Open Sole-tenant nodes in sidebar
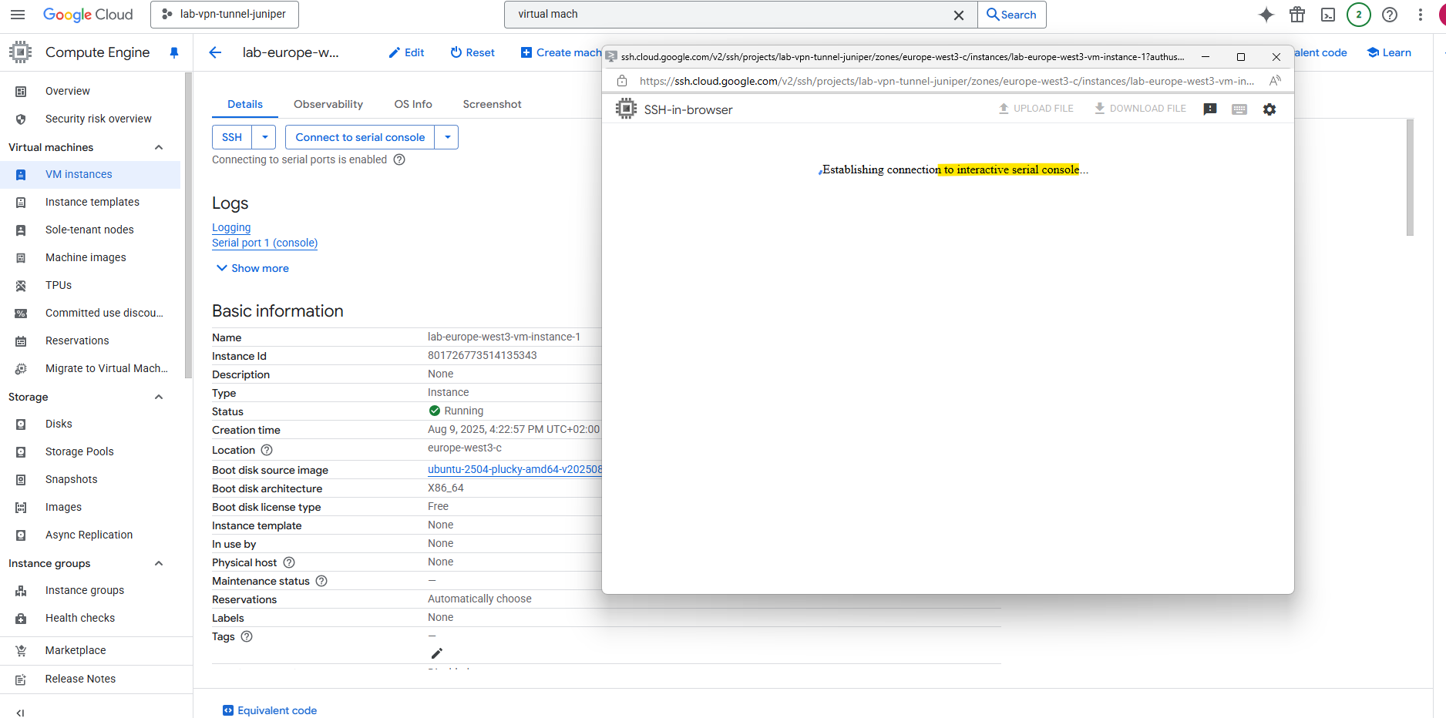The image size is (1446, 718). pos(90,230)
